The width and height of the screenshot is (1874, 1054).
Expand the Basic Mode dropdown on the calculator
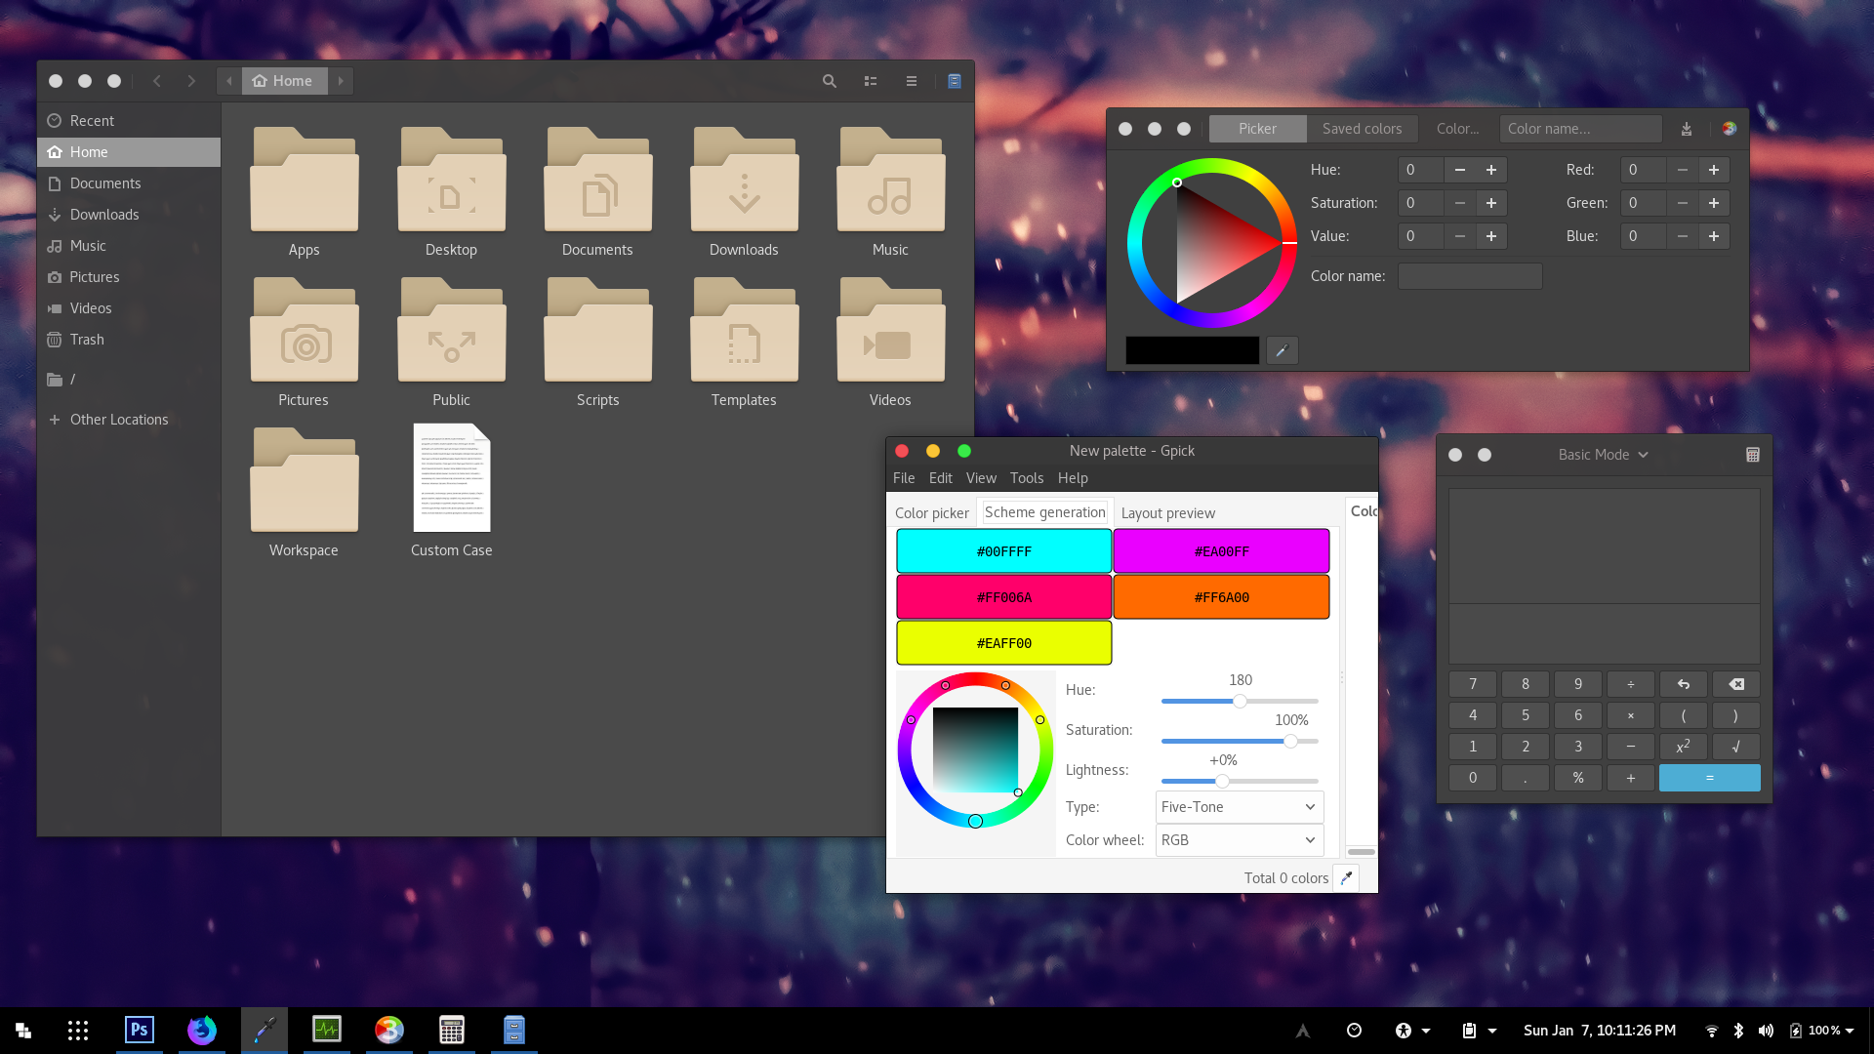[x=1602, y=454]
